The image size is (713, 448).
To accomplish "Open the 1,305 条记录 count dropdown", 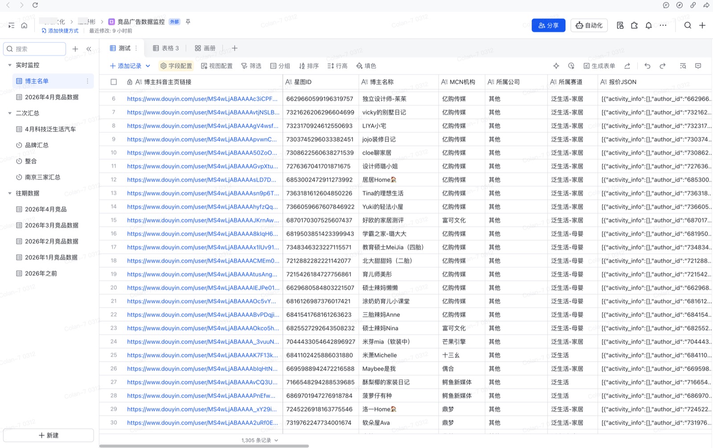I will [x=260, y=440].
